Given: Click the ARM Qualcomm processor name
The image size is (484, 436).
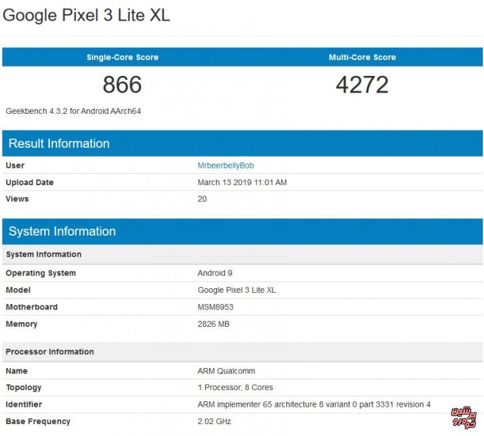Looking at the screenshot, I should click(x=226, y=371).
